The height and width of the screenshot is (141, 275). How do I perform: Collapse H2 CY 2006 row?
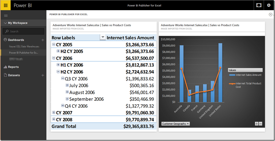(58, 72)
